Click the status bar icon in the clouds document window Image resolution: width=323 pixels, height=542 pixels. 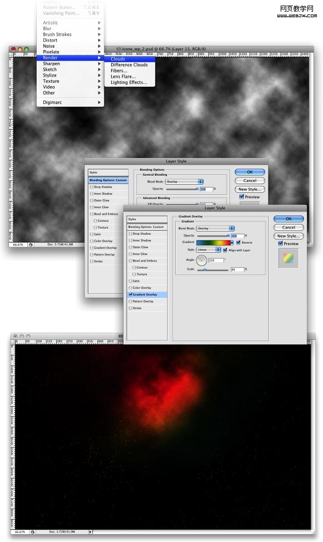coord(31,244)
